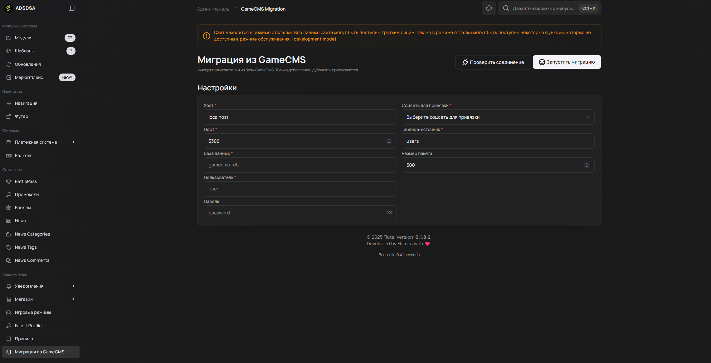
Task: Open the Обновления page
Action: (x=28, y=64)
